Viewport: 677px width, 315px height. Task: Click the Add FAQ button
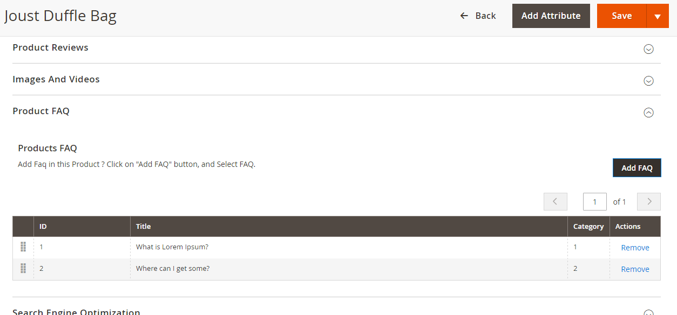pos(637,168)
